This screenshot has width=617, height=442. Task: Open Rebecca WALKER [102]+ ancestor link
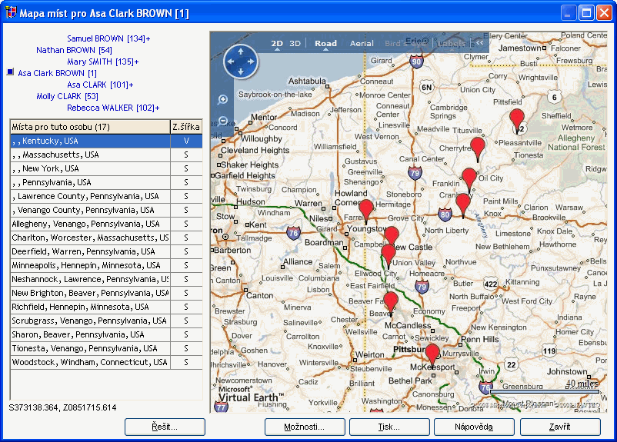[x=113, y=108]
